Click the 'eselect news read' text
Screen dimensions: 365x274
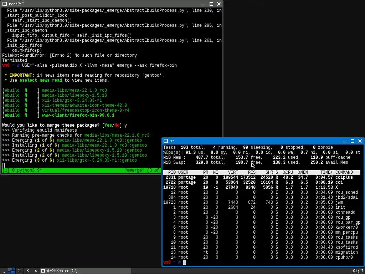[41, 80]
